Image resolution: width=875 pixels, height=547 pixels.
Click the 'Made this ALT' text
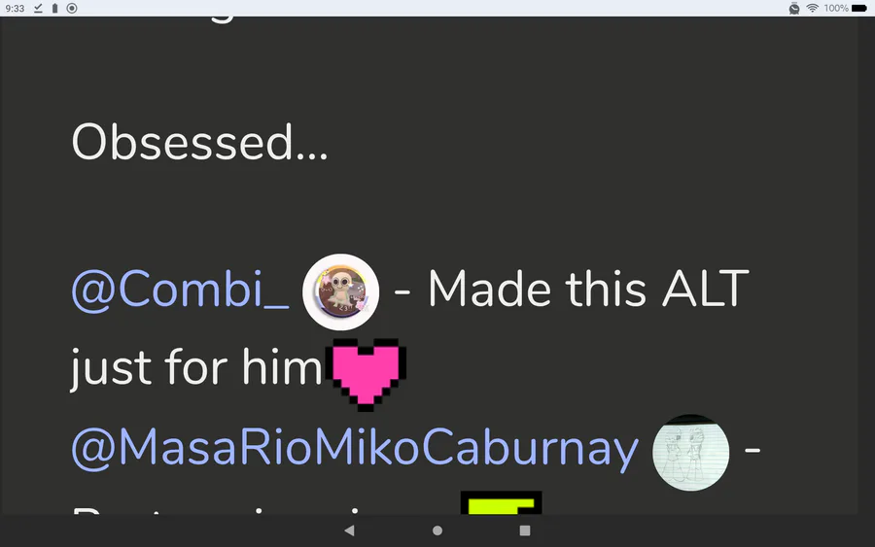coord(588,289)
